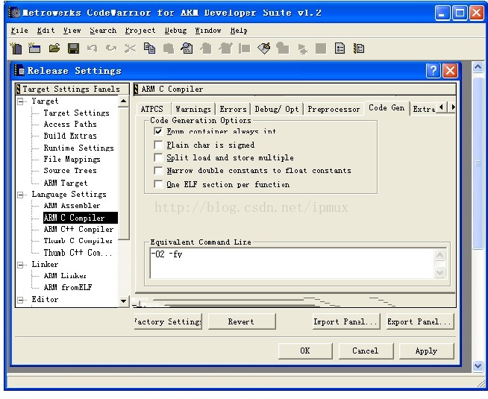The height and width of the screenshot is (399, 488).
Task: Click the Cut scissors toolbar icon
Action: click(130, 48)
